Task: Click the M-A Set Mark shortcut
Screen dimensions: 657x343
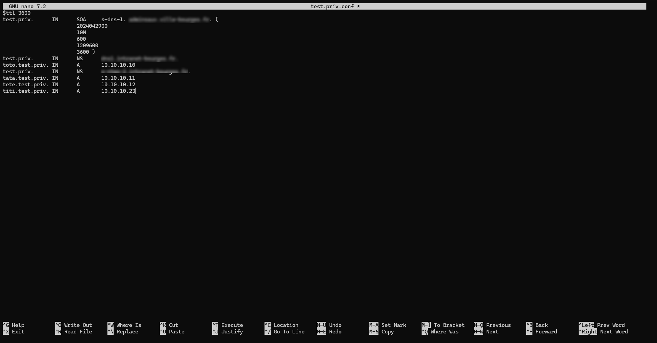Action: pos(388,325)
